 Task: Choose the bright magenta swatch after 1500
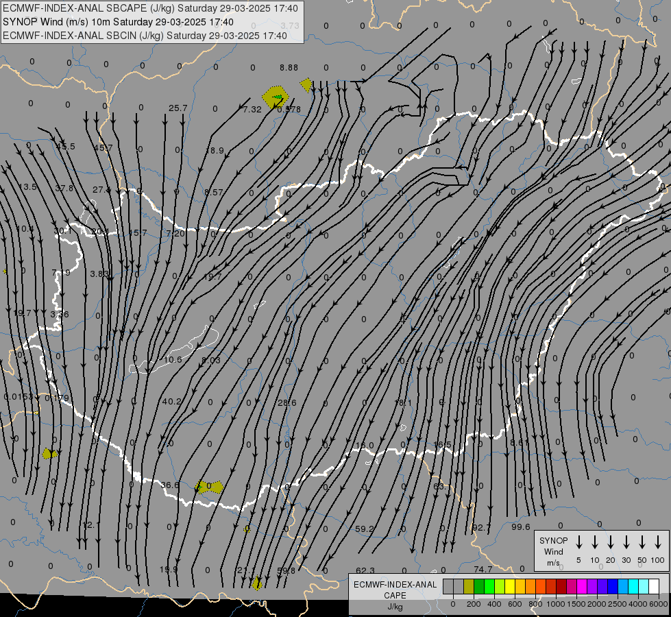click(582, 586)
